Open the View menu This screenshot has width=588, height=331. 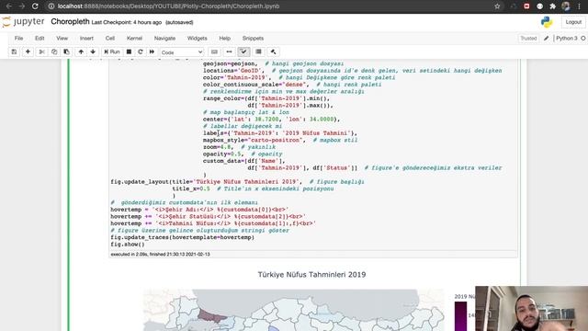pos(62,39)
